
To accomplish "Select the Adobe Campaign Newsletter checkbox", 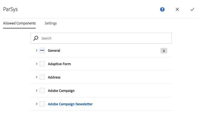I will (42, 104).
